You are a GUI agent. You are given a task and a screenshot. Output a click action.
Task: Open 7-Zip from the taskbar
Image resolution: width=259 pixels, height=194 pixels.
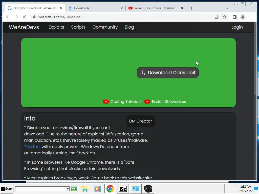(x=123, y=189)
